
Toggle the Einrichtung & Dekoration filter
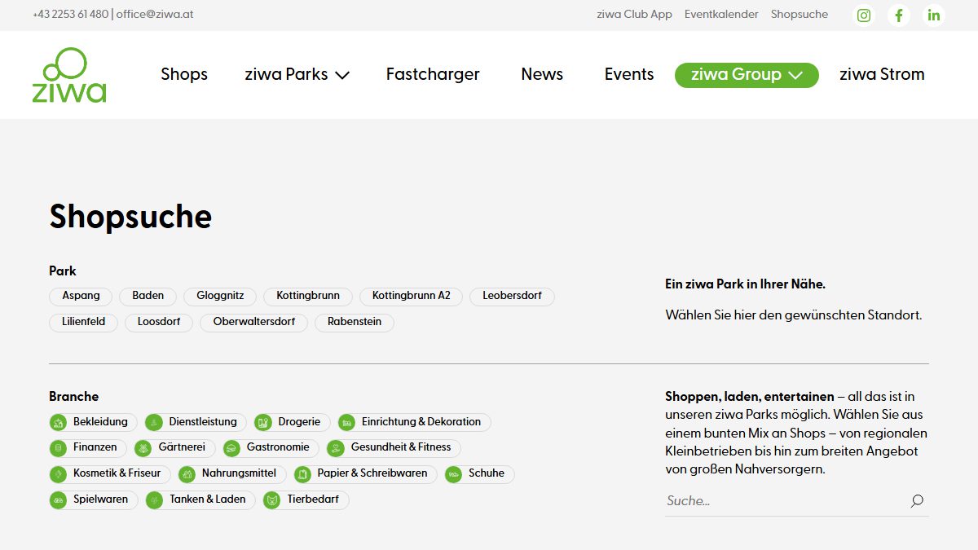(x=414, y=422)
